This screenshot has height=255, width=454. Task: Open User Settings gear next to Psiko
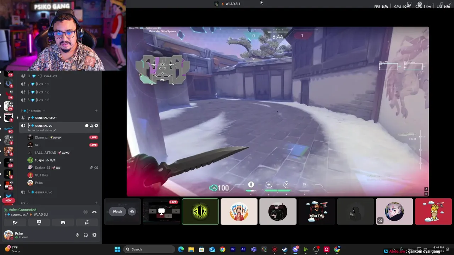94,235
